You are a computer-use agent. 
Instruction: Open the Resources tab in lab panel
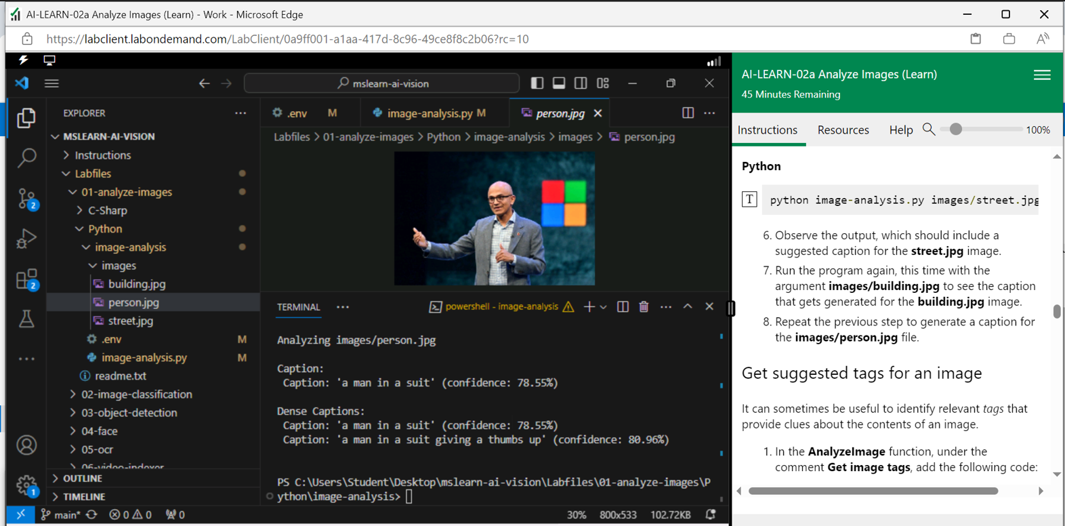coord(843,129)
